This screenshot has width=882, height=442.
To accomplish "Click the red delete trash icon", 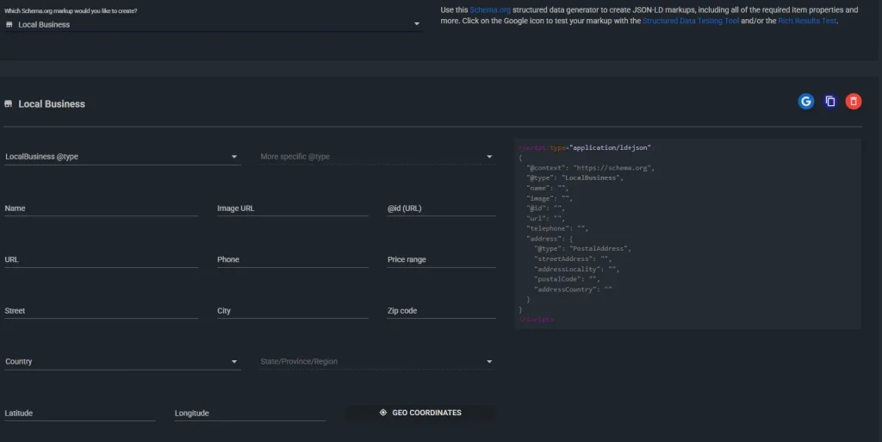I will [854, 101].
